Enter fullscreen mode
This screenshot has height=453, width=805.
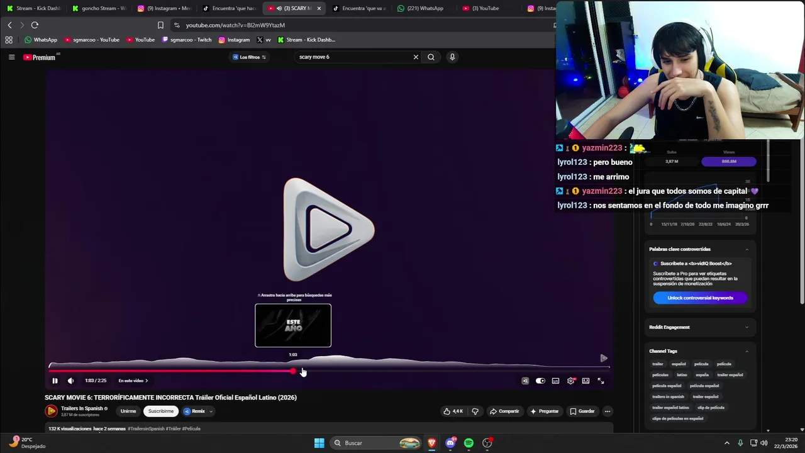point(601,381)
